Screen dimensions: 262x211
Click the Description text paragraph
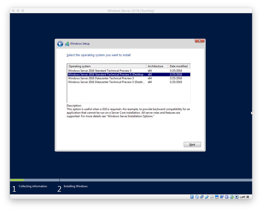(x=128, y=113)
